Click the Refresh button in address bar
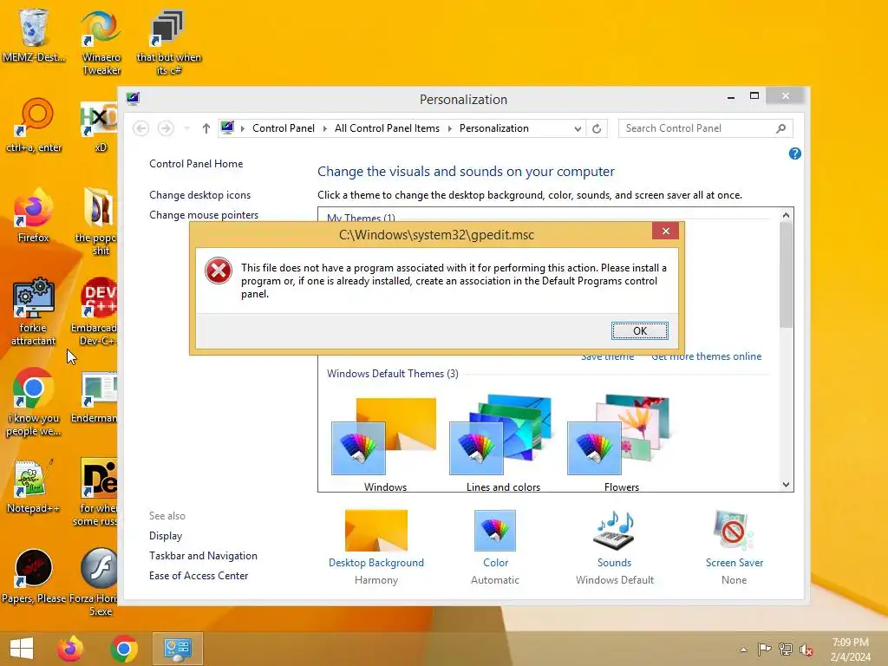 [x=597, y=128]
